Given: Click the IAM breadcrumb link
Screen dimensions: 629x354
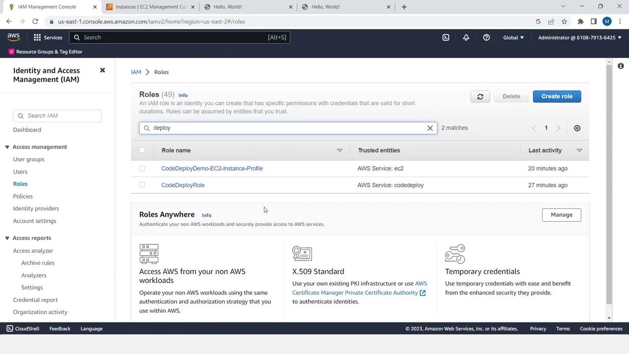Looking at the screenshot, I should (x=136, y=72).
